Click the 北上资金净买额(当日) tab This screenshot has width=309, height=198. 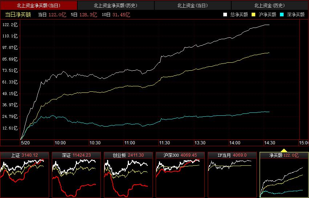coord(38,5)
